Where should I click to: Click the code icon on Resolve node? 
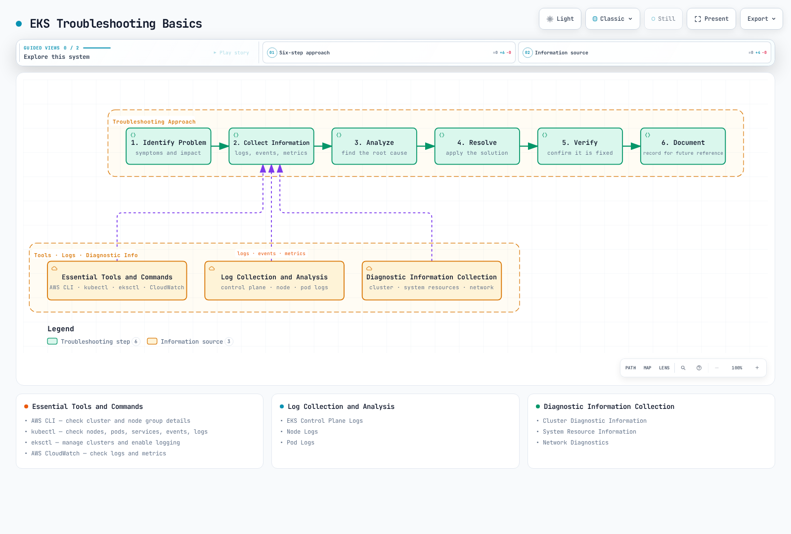click(441, 135)
